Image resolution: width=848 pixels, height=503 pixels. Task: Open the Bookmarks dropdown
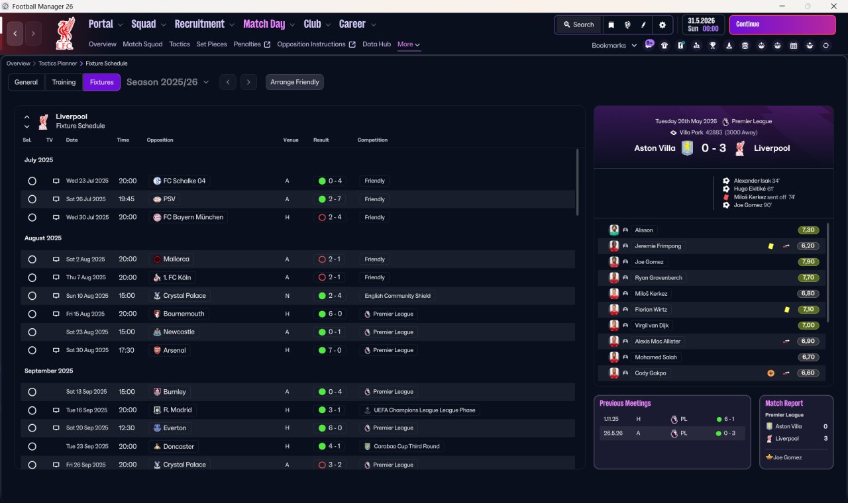click(x=614, y=46)
